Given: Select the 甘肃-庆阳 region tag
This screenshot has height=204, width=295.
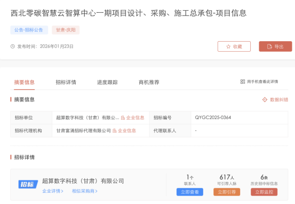Looking at the screenshot, I should click(x=66, y=30).
